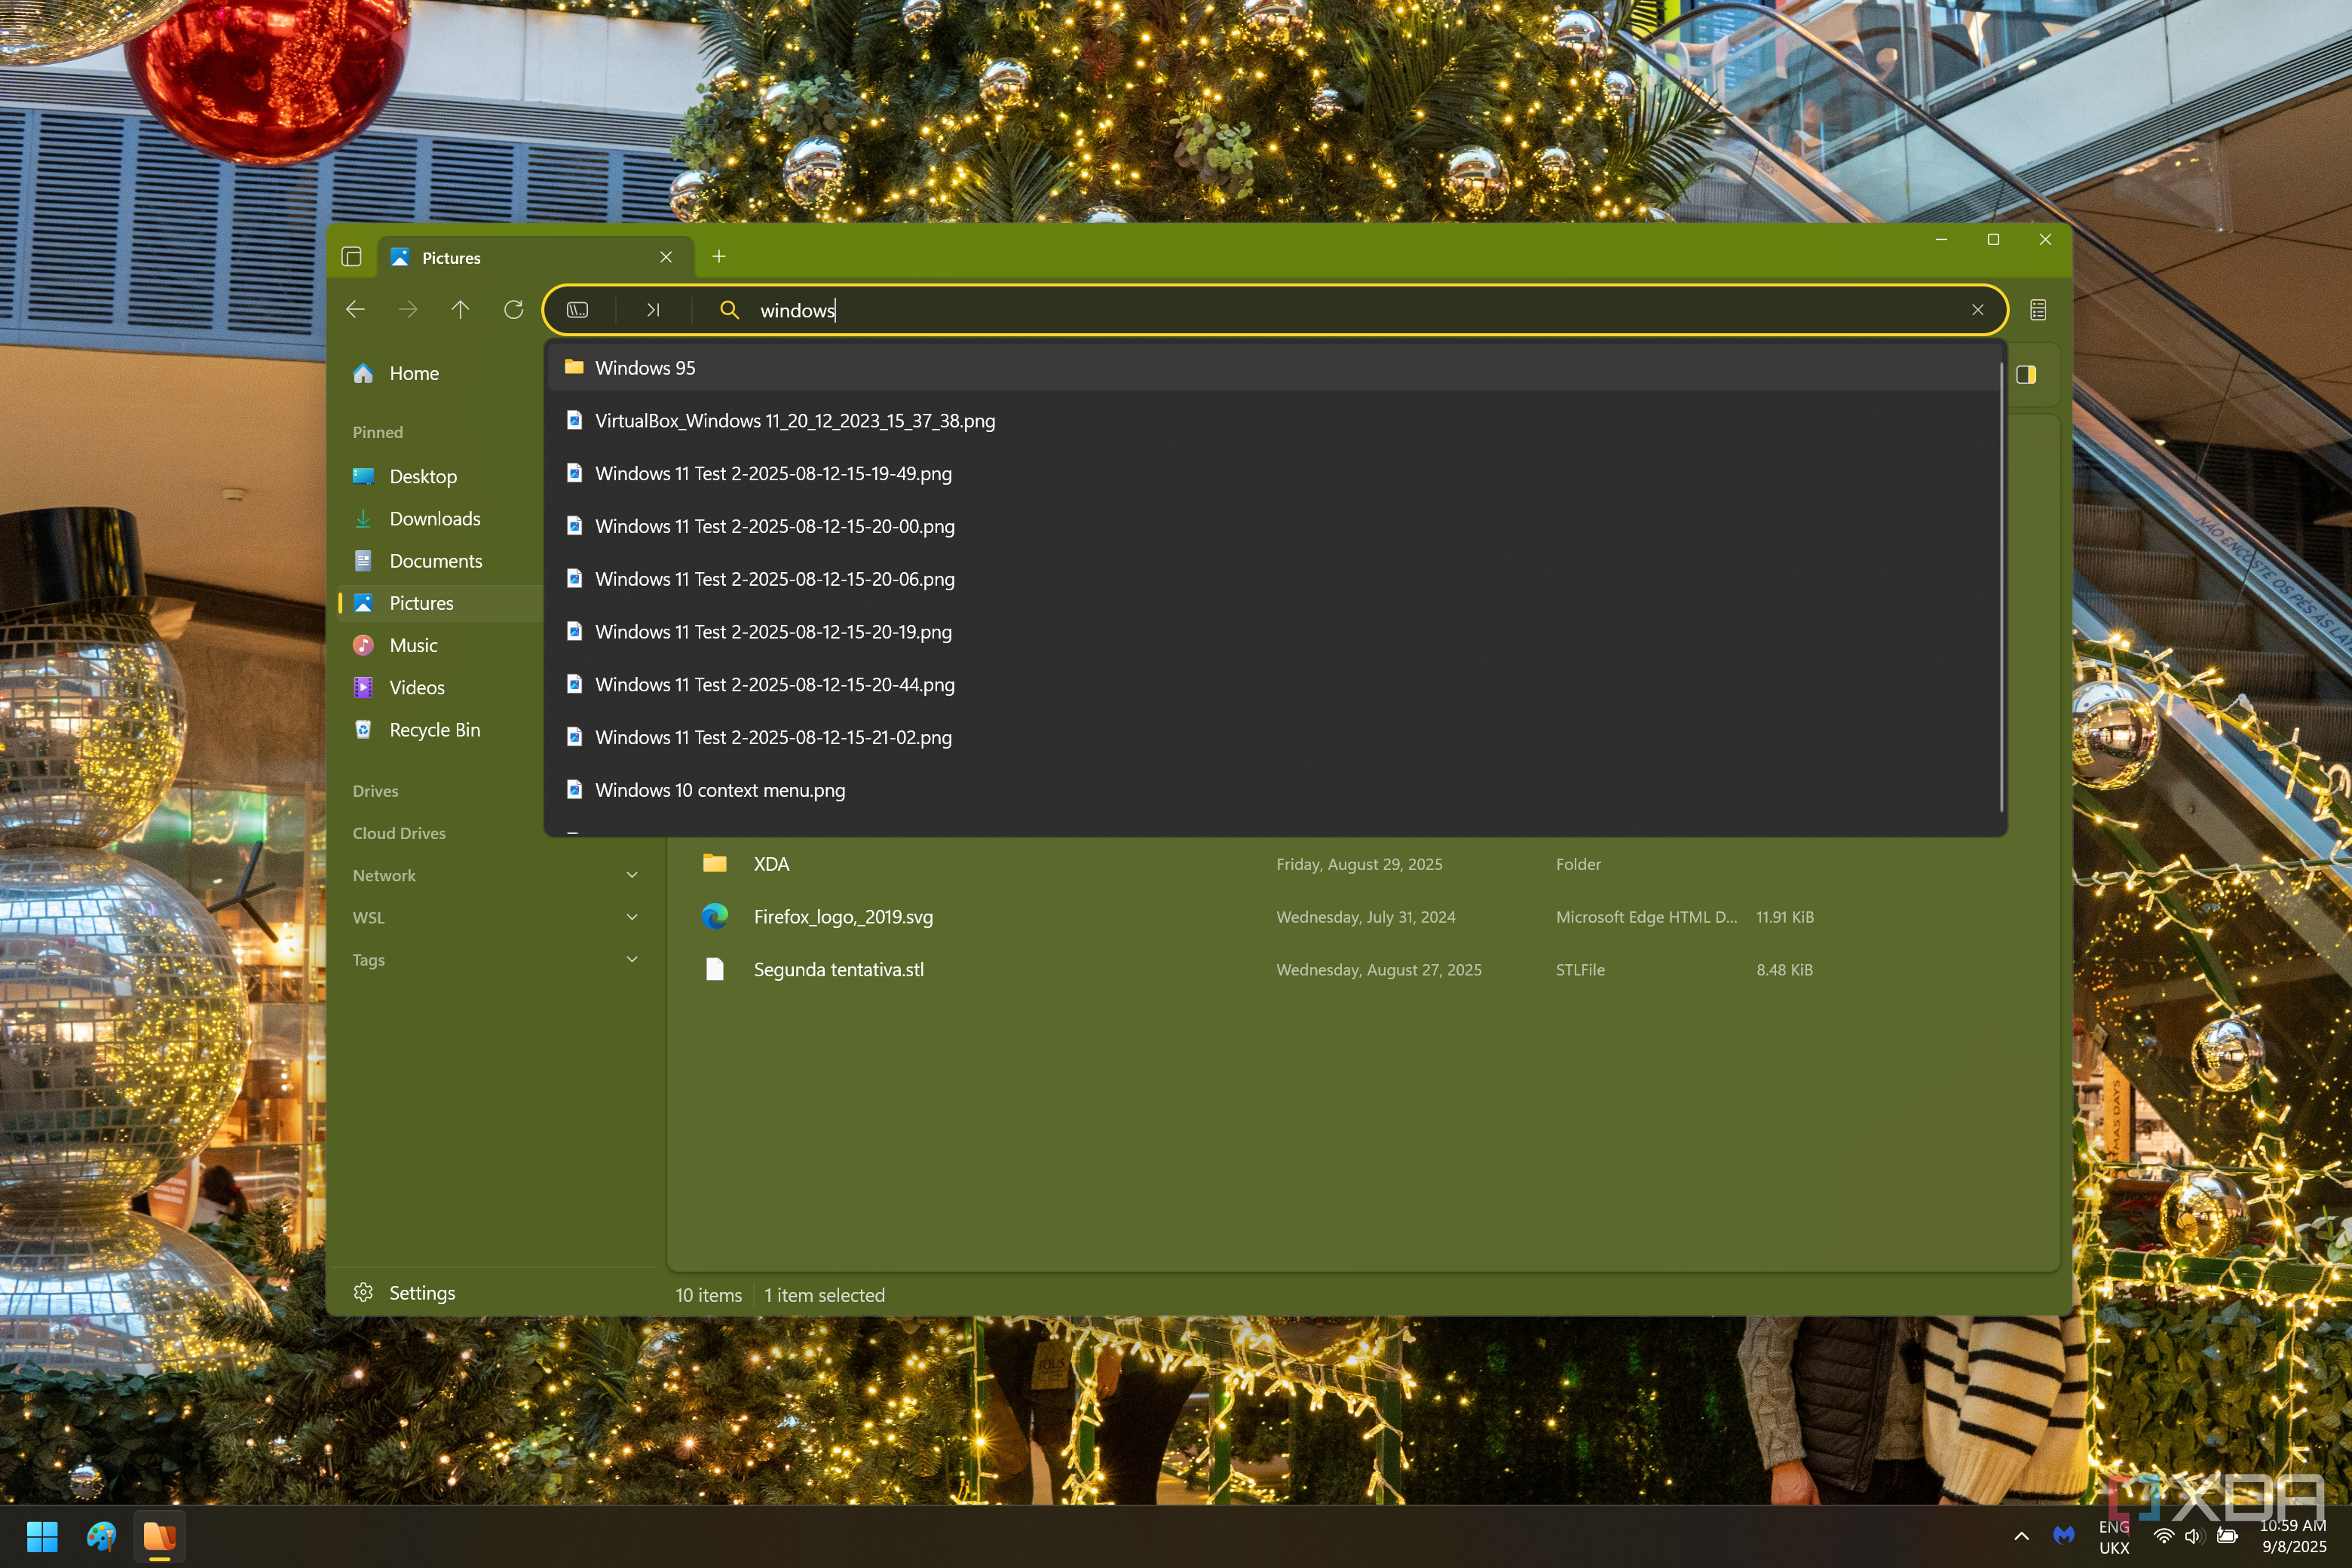Open Music in the sidebar

pyautogui.click(x=441, y=645)
